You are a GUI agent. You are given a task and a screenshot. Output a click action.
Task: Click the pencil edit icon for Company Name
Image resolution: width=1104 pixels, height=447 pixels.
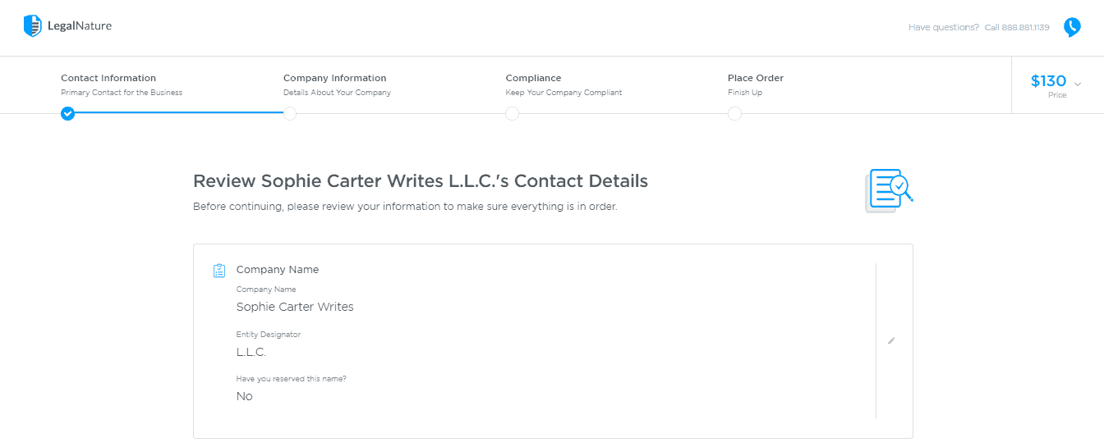click(891, 340)
